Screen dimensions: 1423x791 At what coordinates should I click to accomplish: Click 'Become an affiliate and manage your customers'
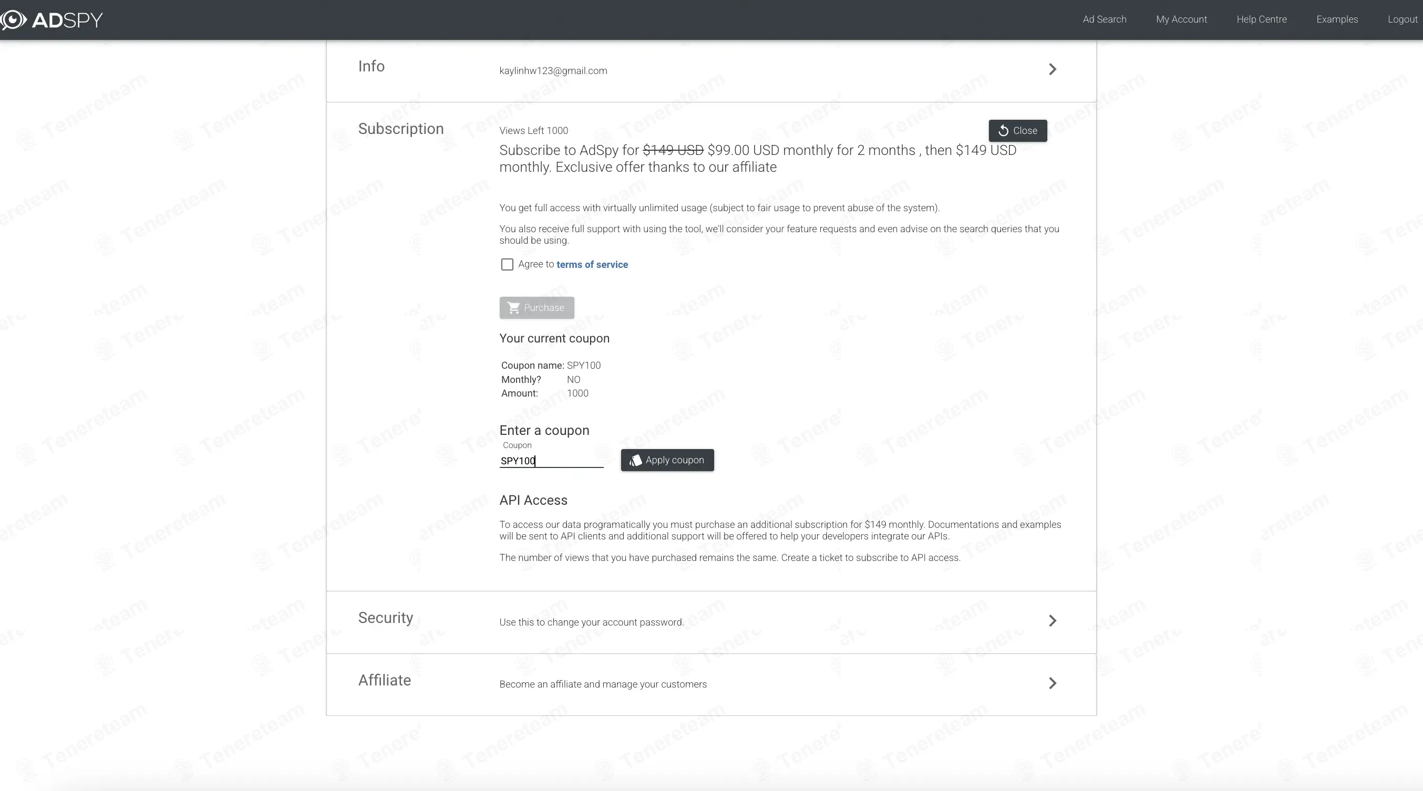(603, 684)
